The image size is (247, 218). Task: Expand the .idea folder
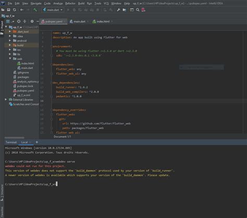tap(10, 36)
